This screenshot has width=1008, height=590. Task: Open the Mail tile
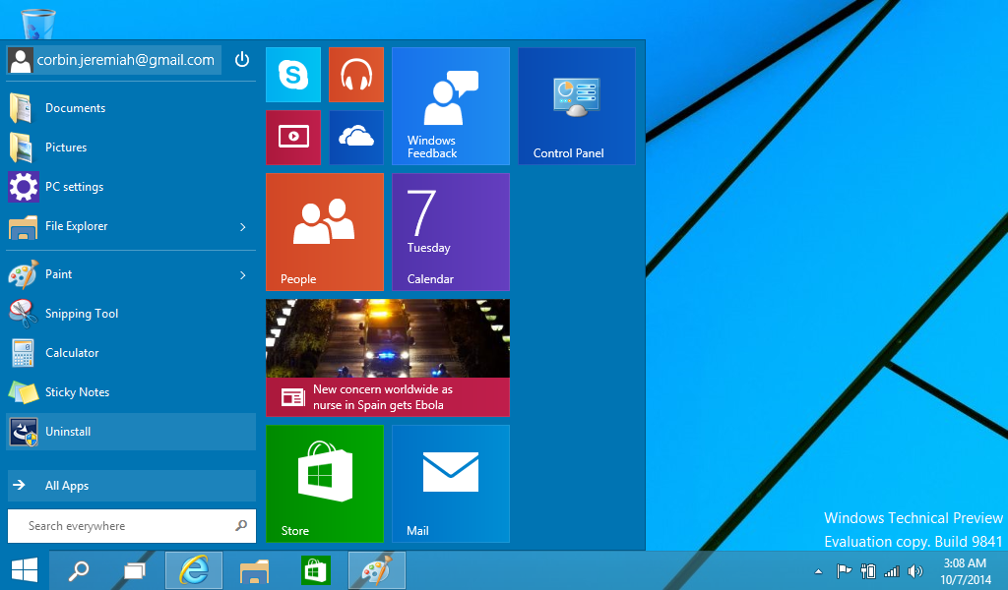[451, 484]
